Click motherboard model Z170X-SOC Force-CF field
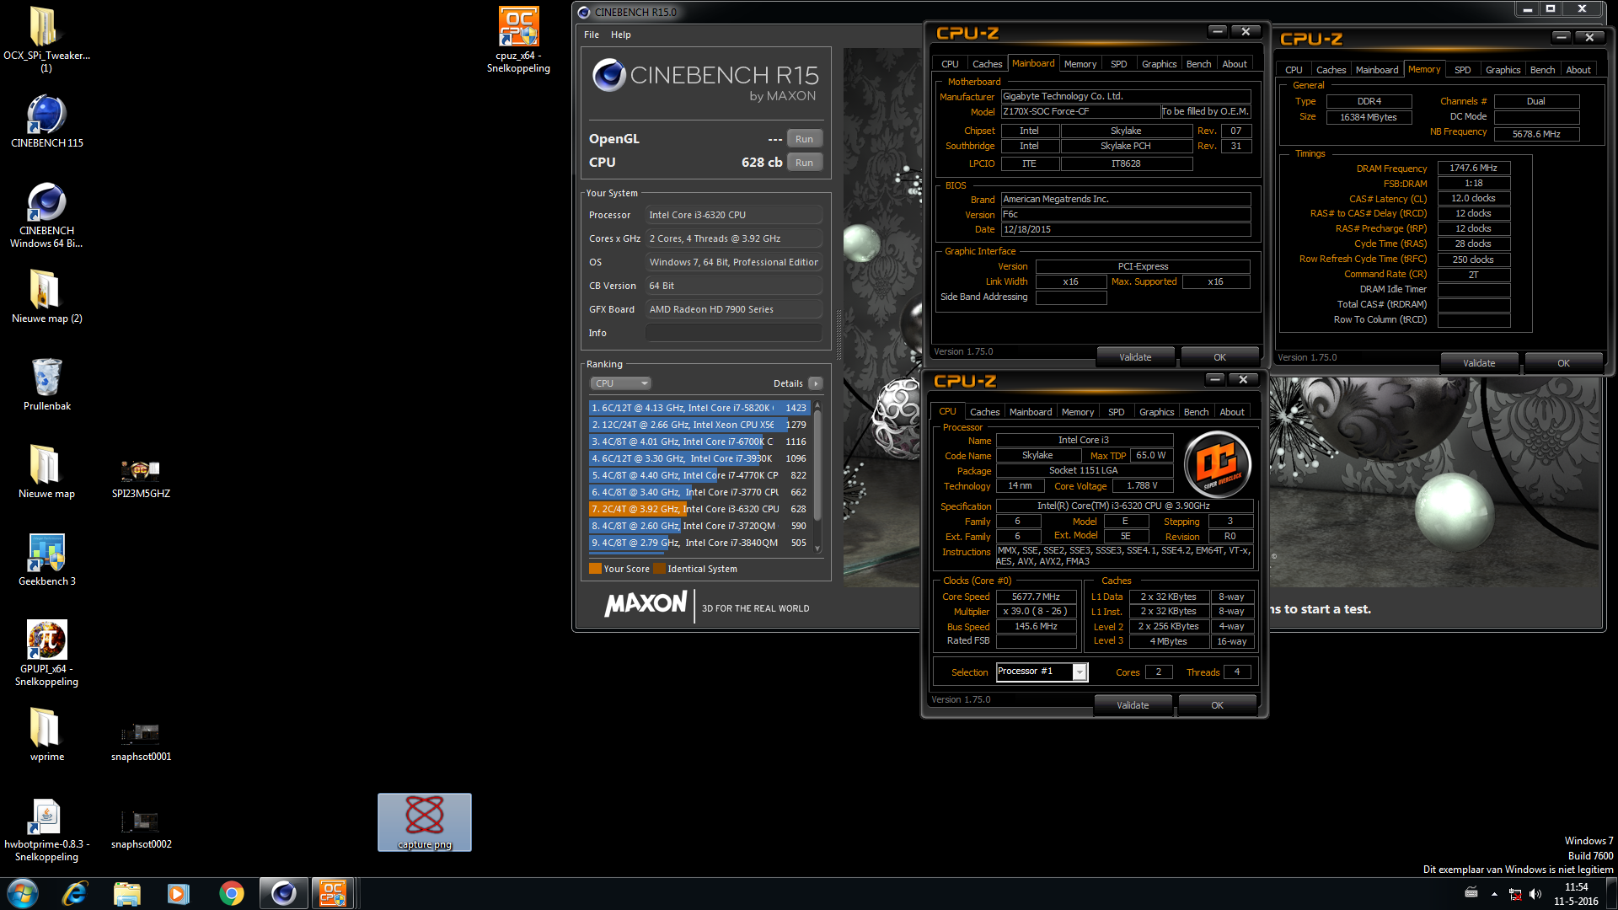Image resolution: width=1618 pixels, height=910 pixels. click(x=1080, y=111)
